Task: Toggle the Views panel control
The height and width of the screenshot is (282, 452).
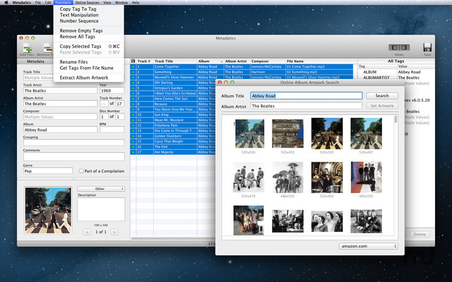Action: pos(399,48)
